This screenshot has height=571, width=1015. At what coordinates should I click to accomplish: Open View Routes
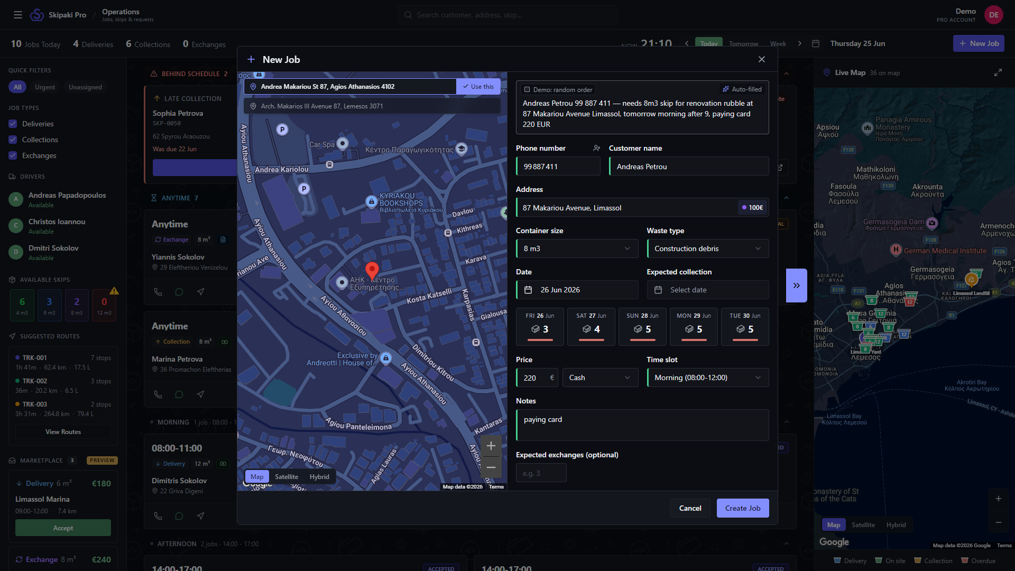63,432
